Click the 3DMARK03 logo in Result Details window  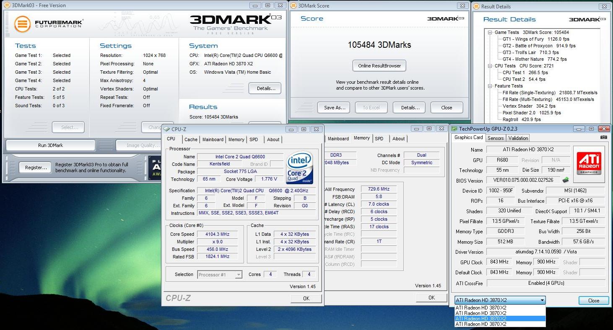click(x=587, y=19)
